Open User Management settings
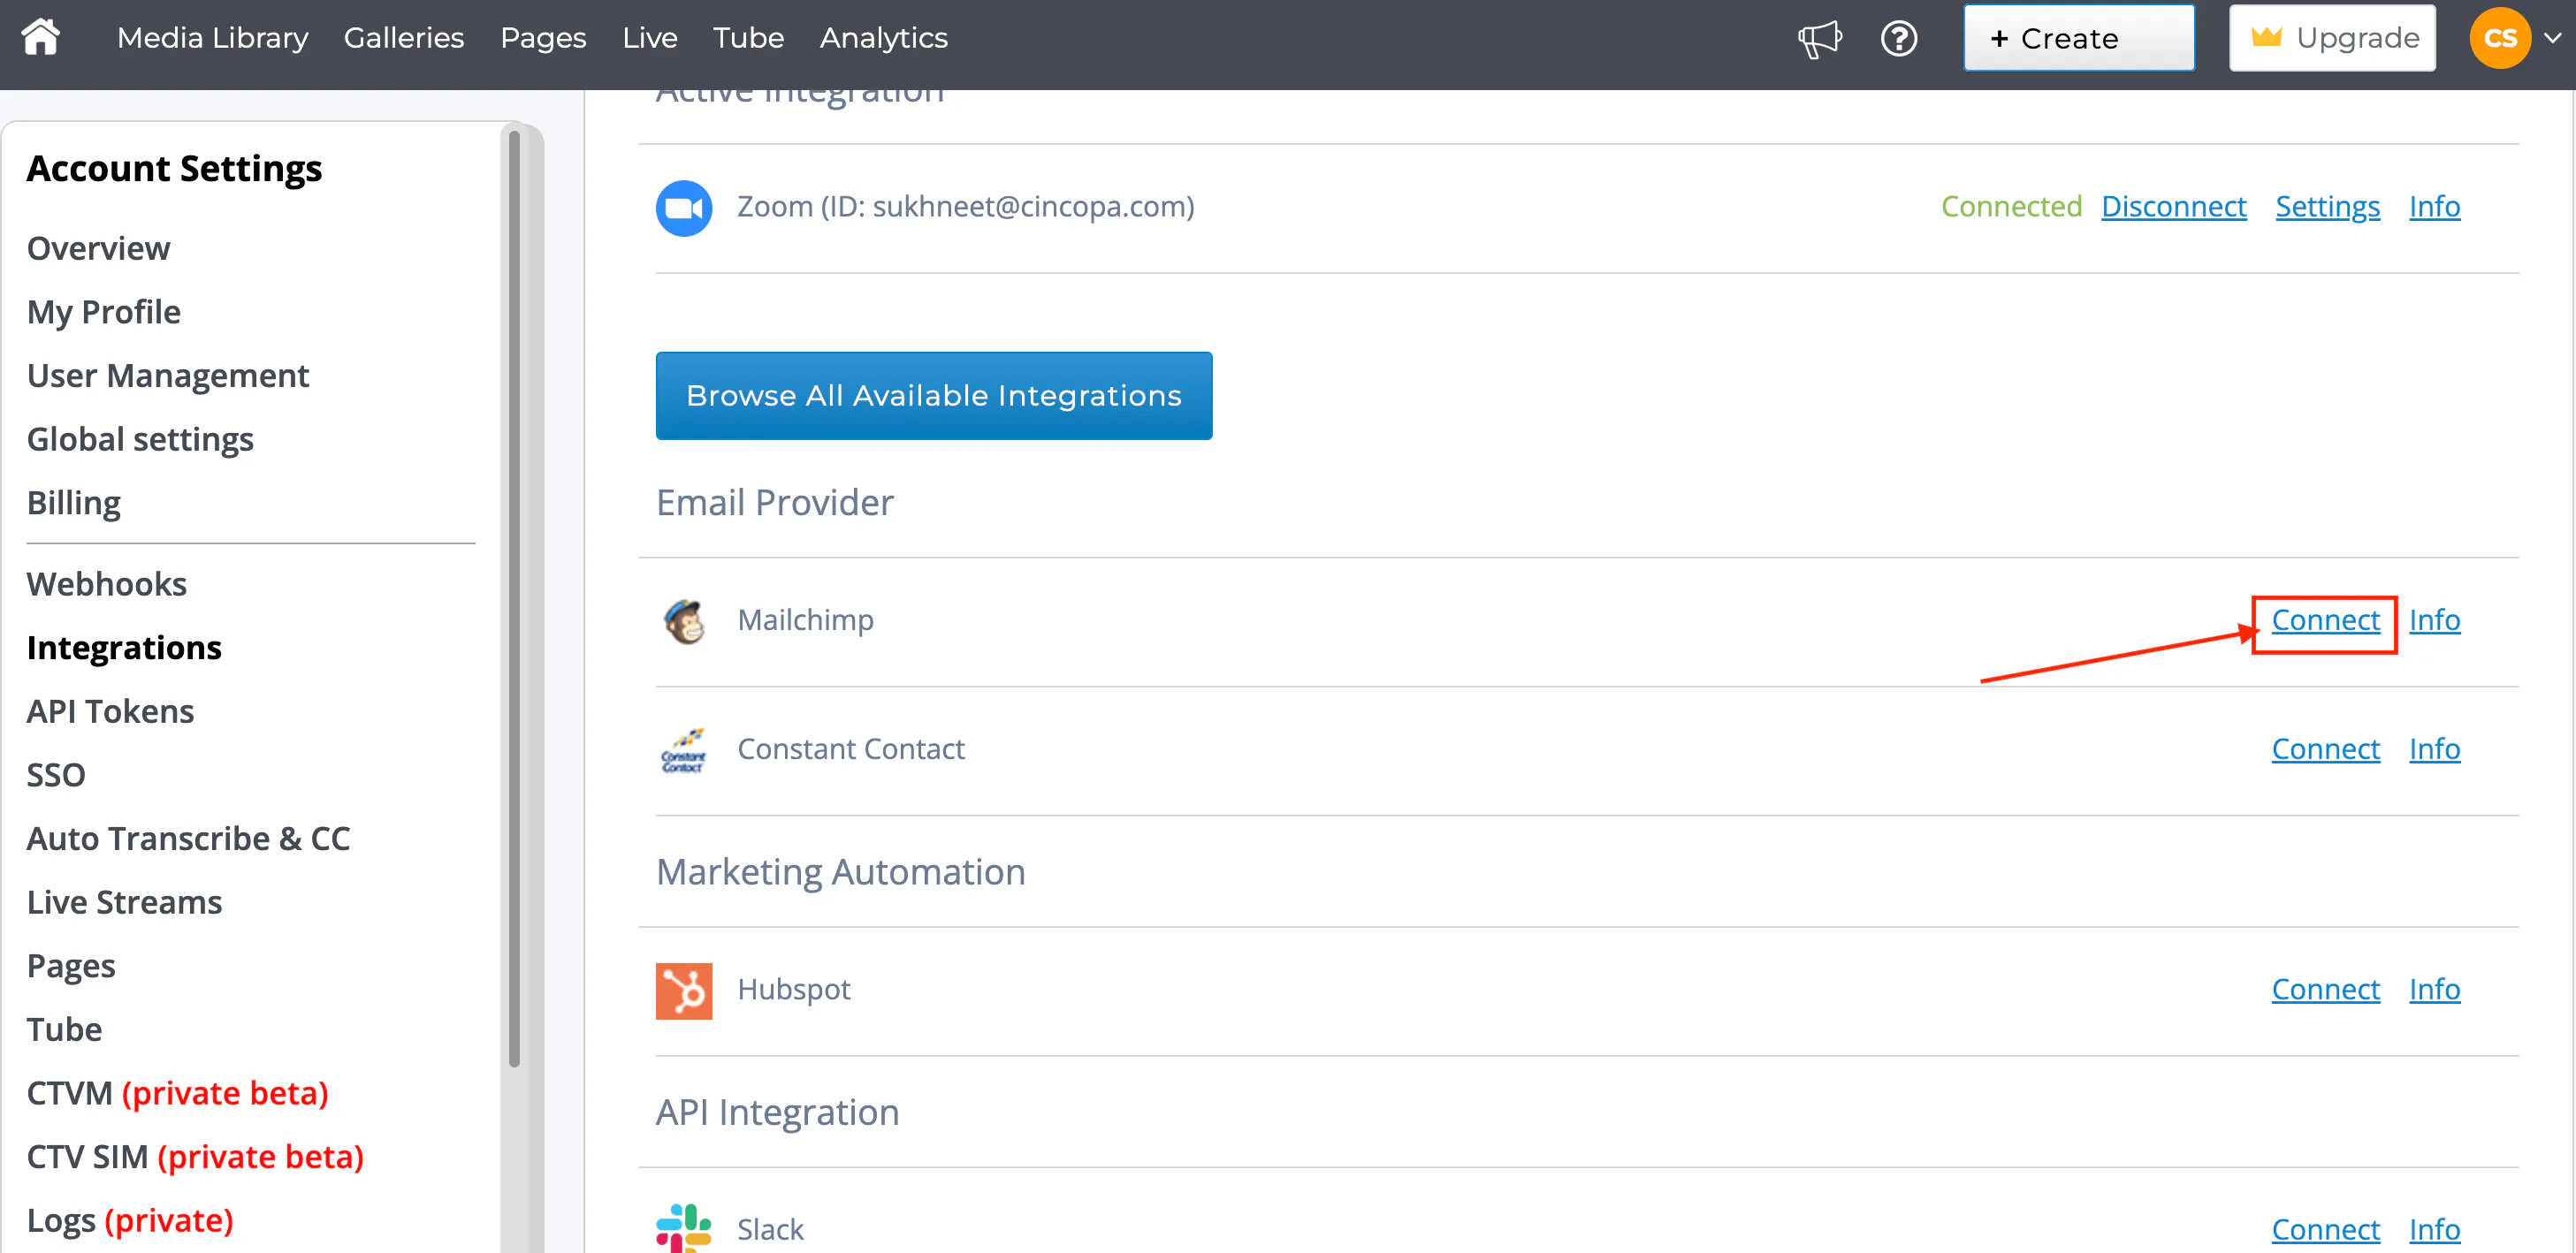This screenshot has height=1253, width=2576. click(168, 376)
